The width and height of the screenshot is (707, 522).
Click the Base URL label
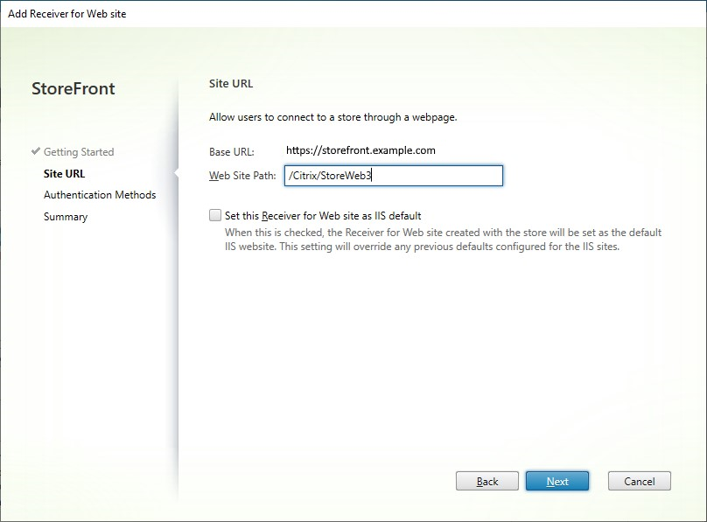(231, 151)
